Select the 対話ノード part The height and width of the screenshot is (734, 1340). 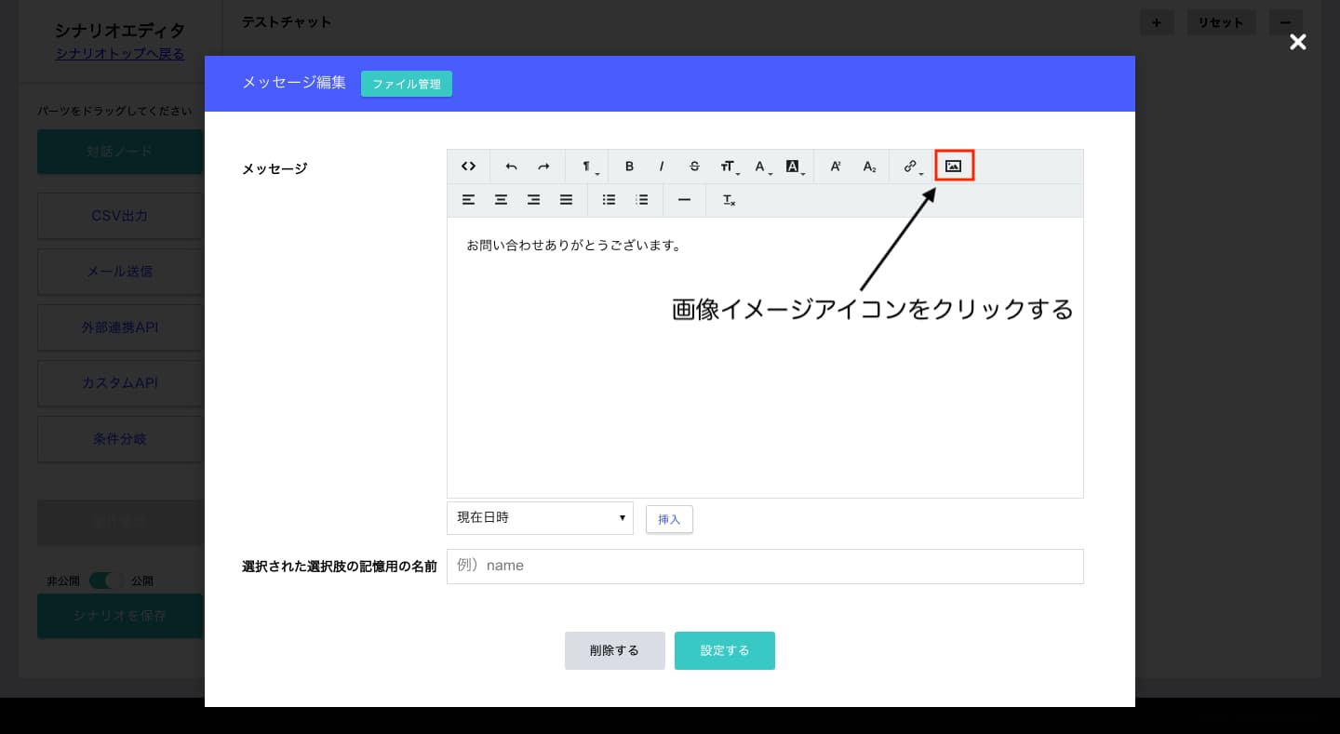point(120,151)
